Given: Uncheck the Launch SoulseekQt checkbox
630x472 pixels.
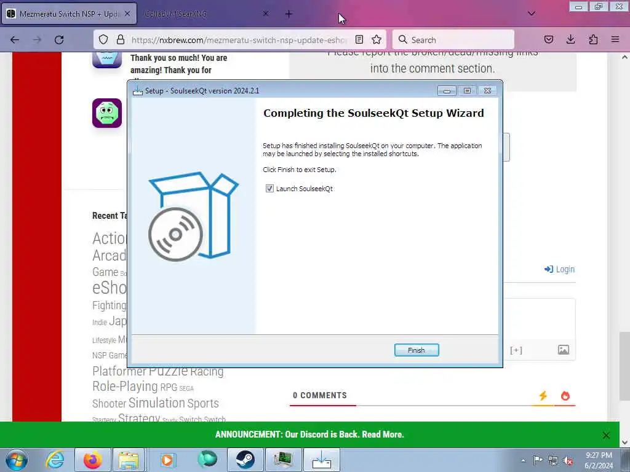Looking at the screenshot, I should [269, 188].
